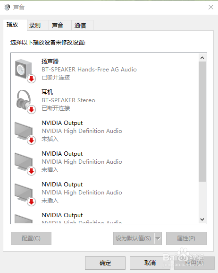
Task: Click BT-SPEAKER Stereo text
Action: [x=68, y=100]
